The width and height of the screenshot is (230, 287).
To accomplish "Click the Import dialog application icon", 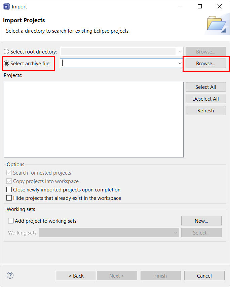I will pos(7,6).
